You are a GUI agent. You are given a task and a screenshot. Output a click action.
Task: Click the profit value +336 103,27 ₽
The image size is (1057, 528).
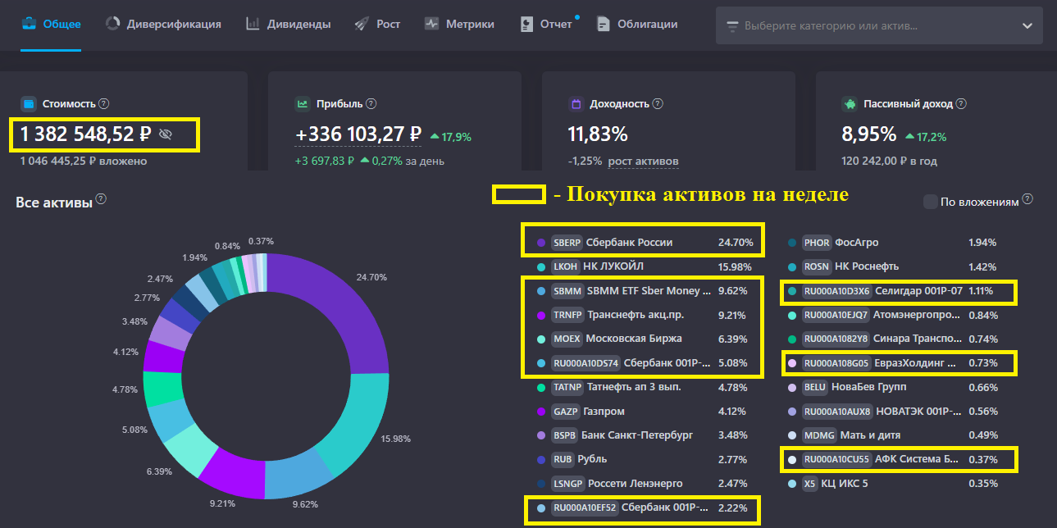coord(358,134)
